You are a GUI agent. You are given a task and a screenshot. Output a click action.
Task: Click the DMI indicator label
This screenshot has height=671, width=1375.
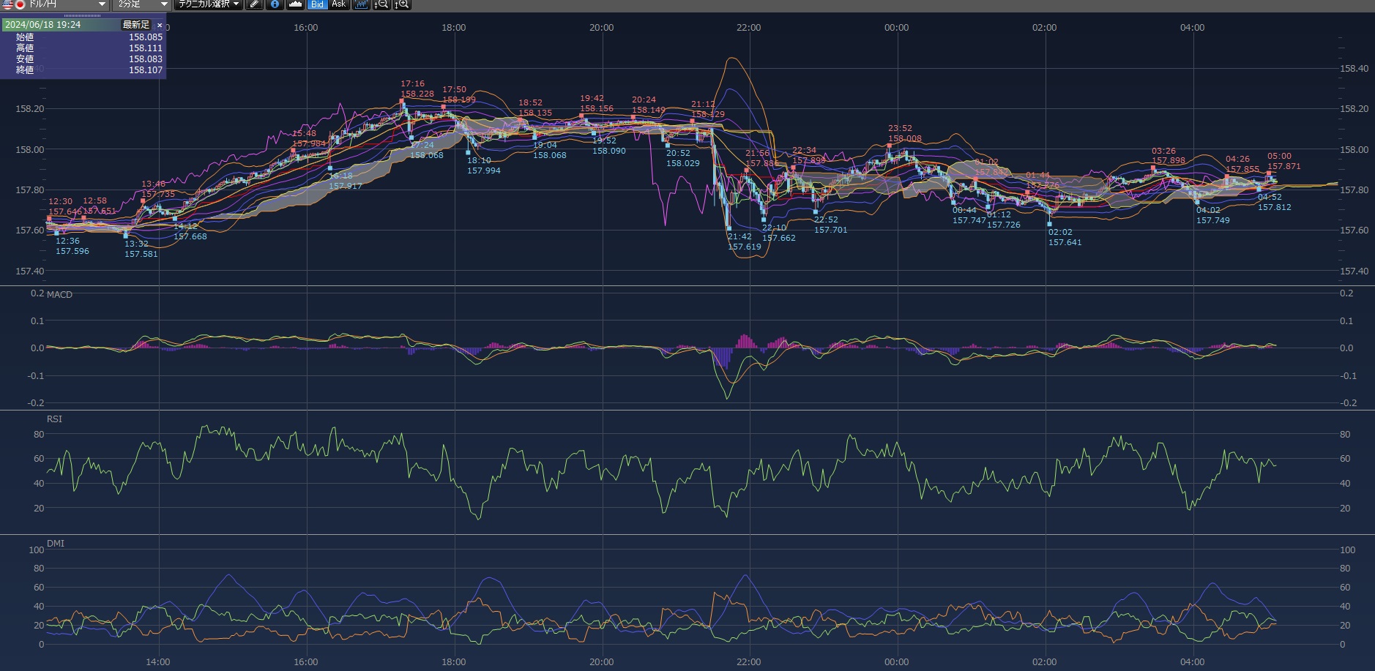pos(56,544)
